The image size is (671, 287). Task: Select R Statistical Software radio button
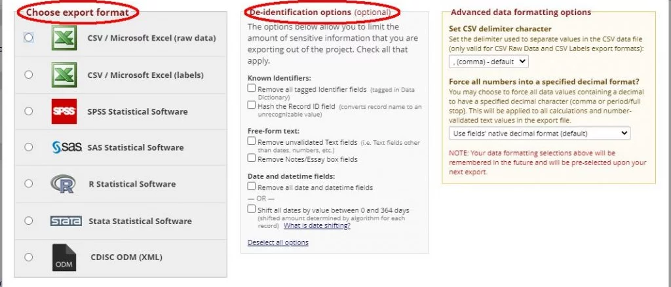[x=28, y=183]
